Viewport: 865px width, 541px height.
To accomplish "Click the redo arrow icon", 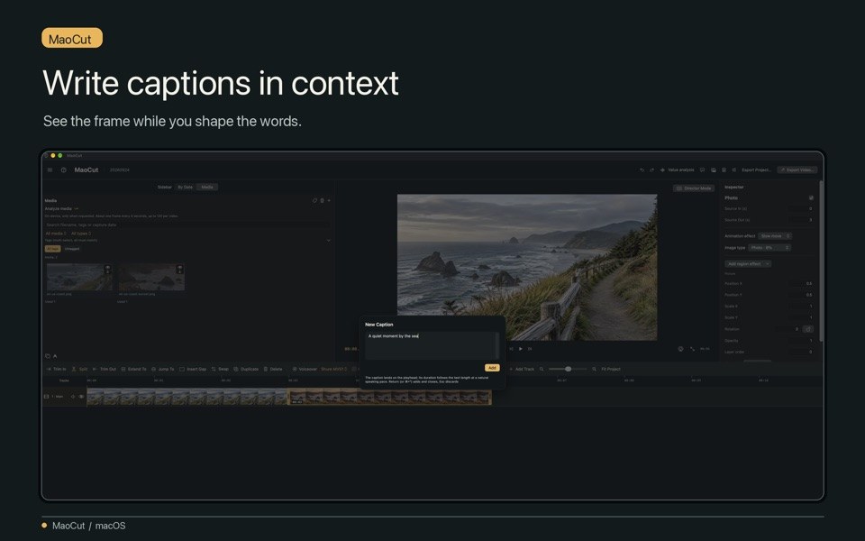I will 651,170.
